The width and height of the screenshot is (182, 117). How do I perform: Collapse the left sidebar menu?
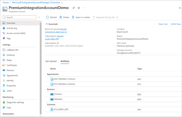pyautogui.click(x=39, y=17)
